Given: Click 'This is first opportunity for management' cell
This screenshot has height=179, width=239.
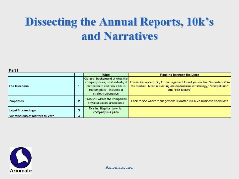Looking at the screenshot, I should (180, 86).
